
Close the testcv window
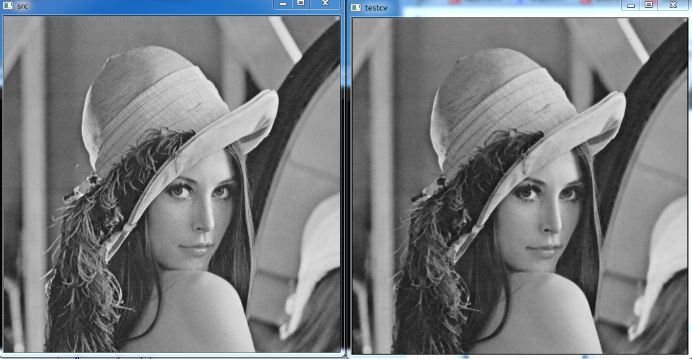click(x=673, y=5)
